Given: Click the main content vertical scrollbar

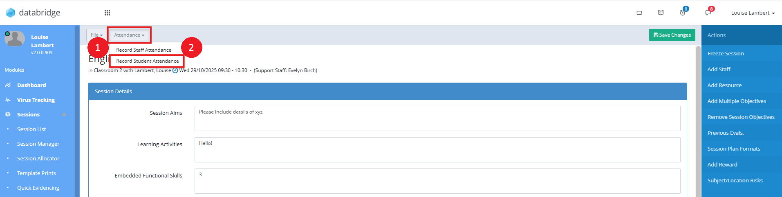Looking at the screenshot, I should (698, 121).
